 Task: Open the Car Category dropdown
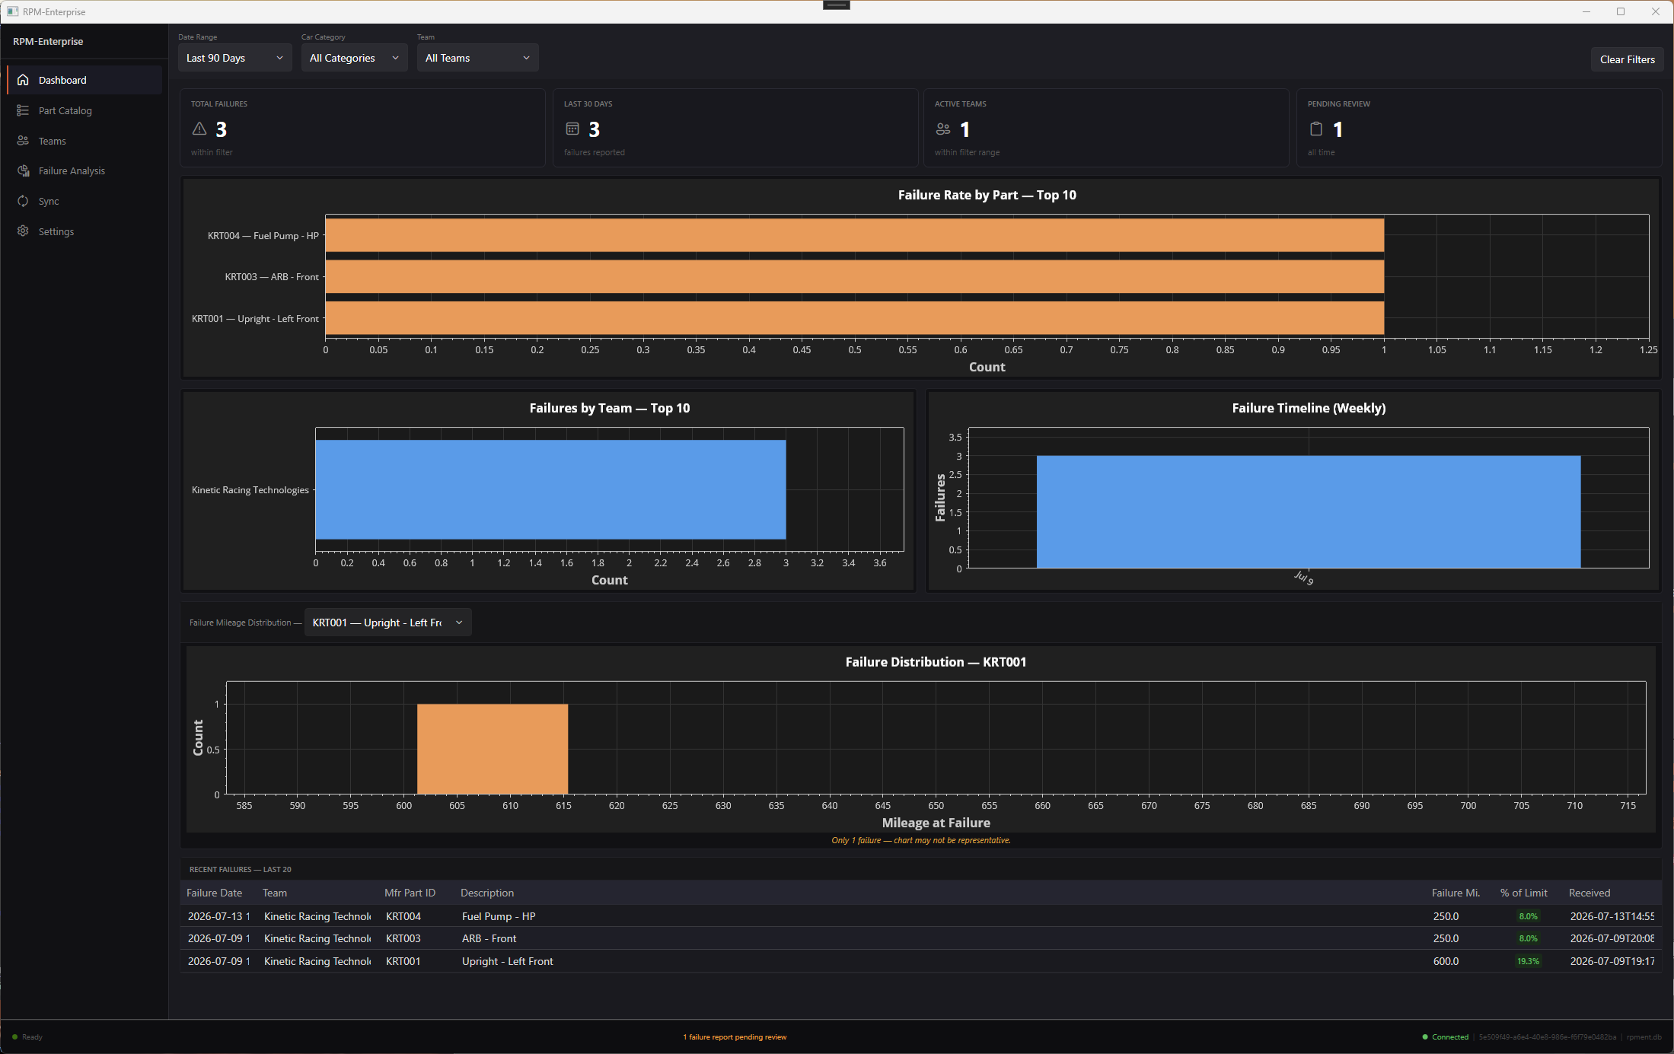(x=354, y=58)
